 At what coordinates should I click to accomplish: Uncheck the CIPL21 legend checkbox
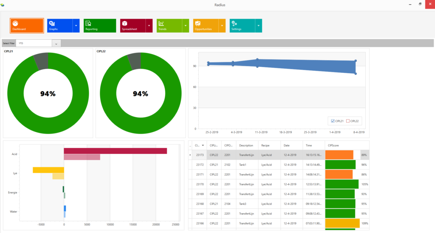pyautogui.click(x=333, y=121)
